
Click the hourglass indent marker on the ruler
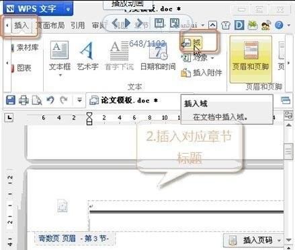(x=89, y=119)
